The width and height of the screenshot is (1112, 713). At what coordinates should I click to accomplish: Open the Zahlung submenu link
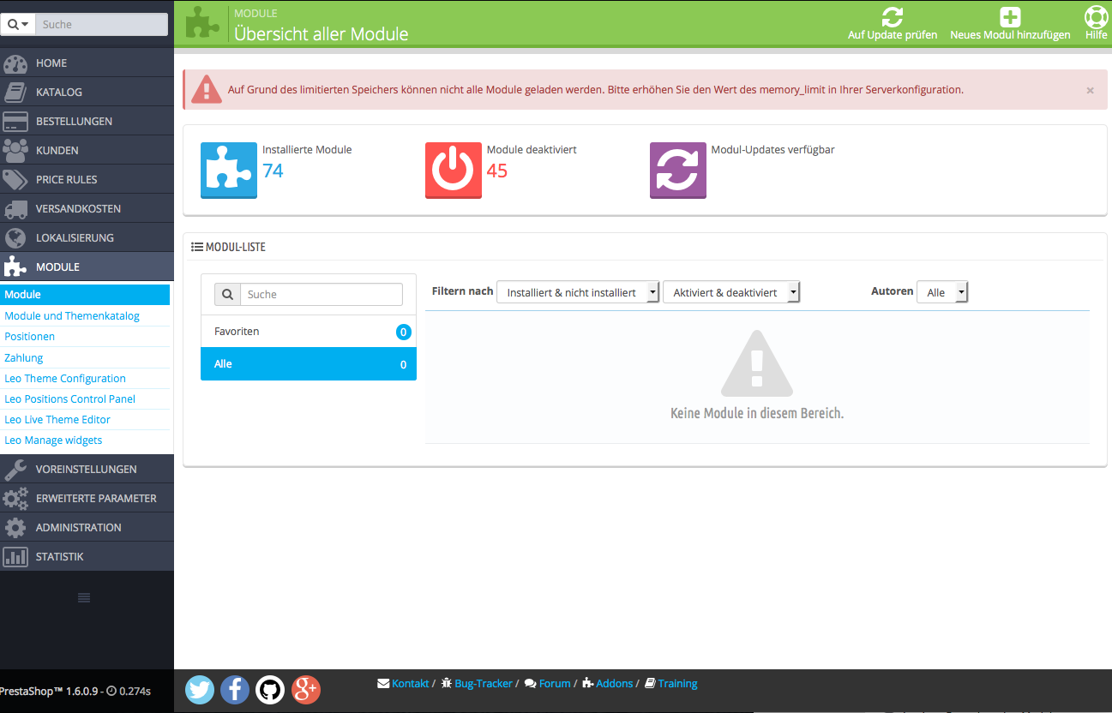click(x=24, y=358)
